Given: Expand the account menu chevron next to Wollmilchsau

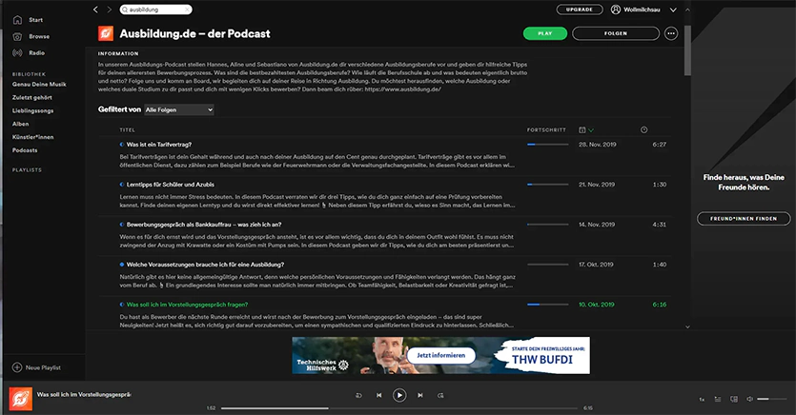Looking at the screenshot, I should [673, 10].
